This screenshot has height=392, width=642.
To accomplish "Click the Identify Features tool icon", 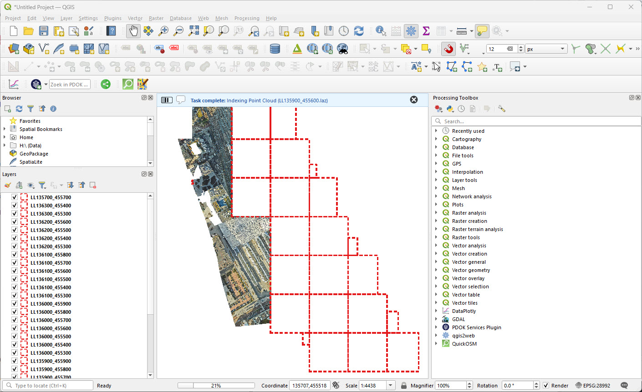I will (381, 31).
